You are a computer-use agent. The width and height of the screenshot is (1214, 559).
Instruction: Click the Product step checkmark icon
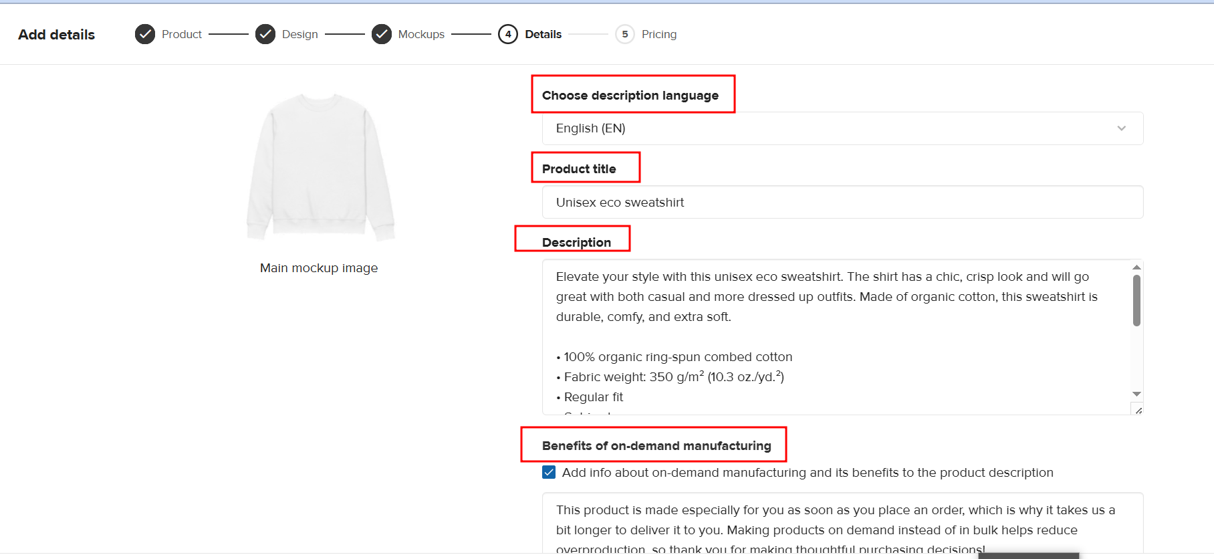click(145, 34)
